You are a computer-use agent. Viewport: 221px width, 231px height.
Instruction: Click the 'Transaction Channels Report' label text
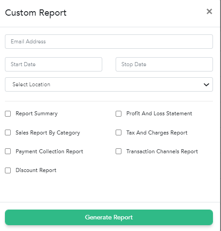(x=162, y=151)
